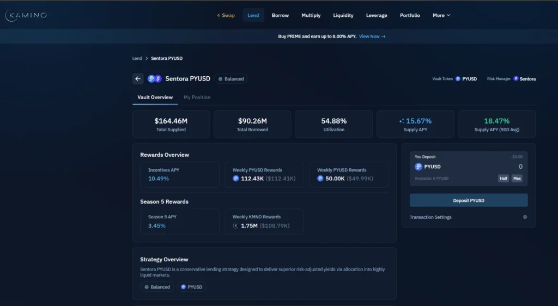The image size is (558, 306).
Task: Click the Strategy Overview heading
Action: [165, 259]
